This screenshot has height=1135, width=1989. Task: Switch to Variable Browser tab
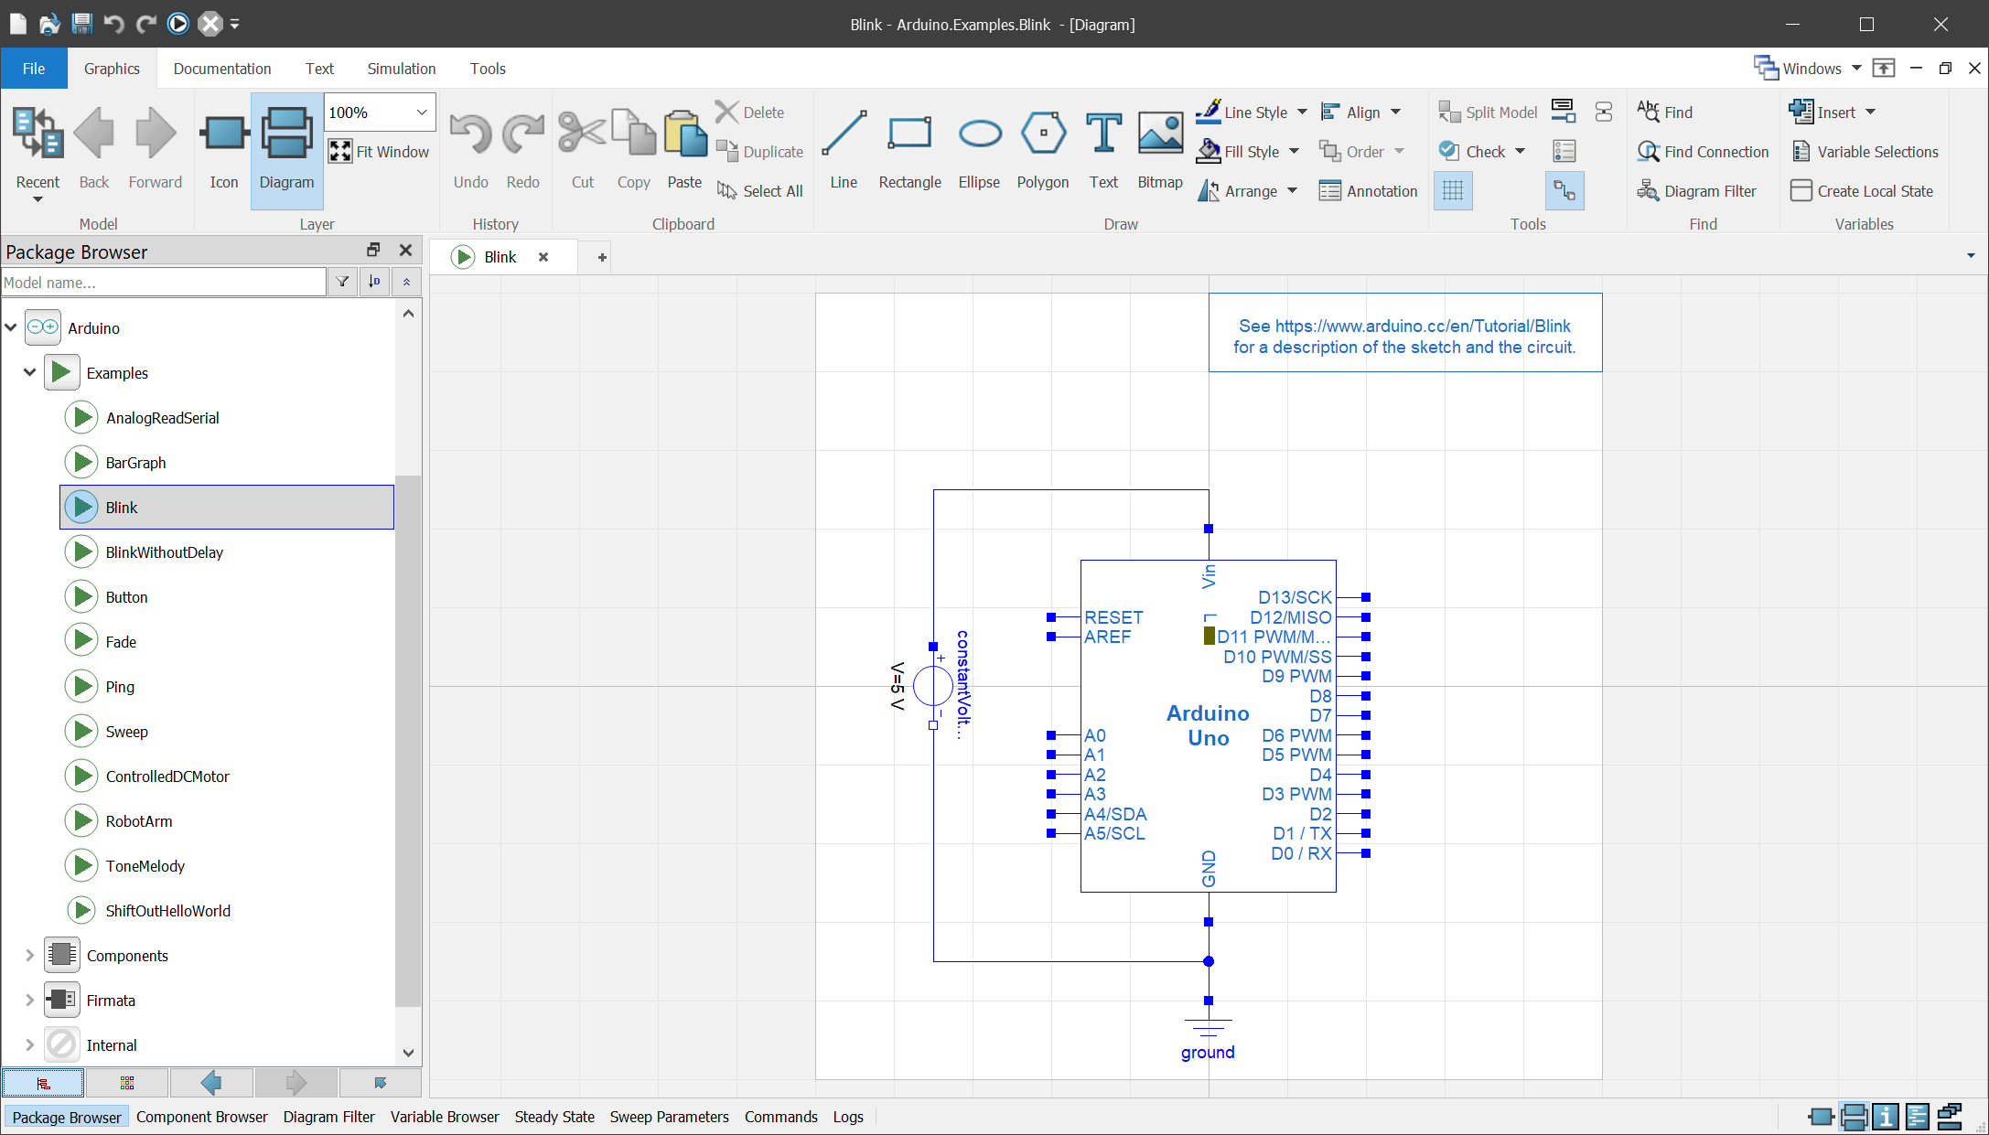pos(445,1117)
